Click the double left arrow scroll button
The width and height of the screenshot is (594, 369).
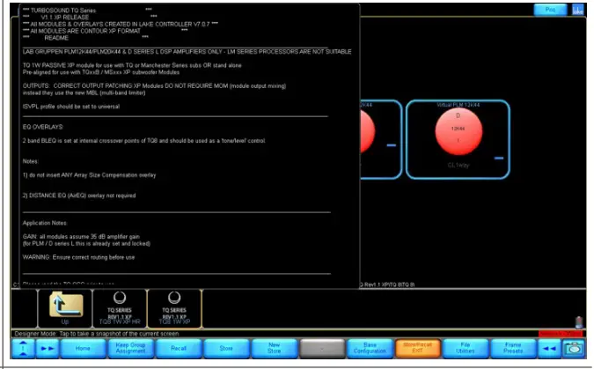point(549,349)
